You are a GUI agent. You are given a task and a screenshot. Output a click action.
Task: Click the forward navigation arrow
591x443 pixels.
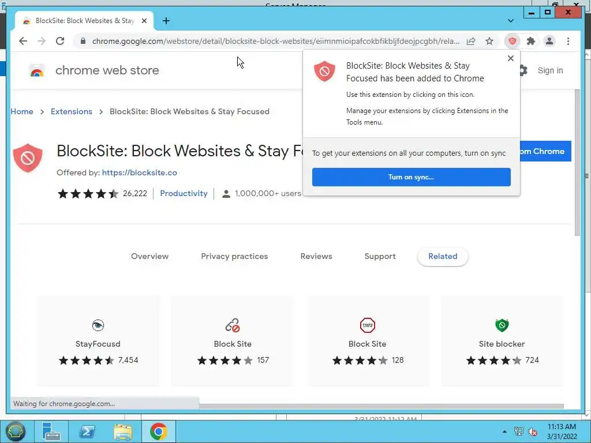tap(42, 41)
